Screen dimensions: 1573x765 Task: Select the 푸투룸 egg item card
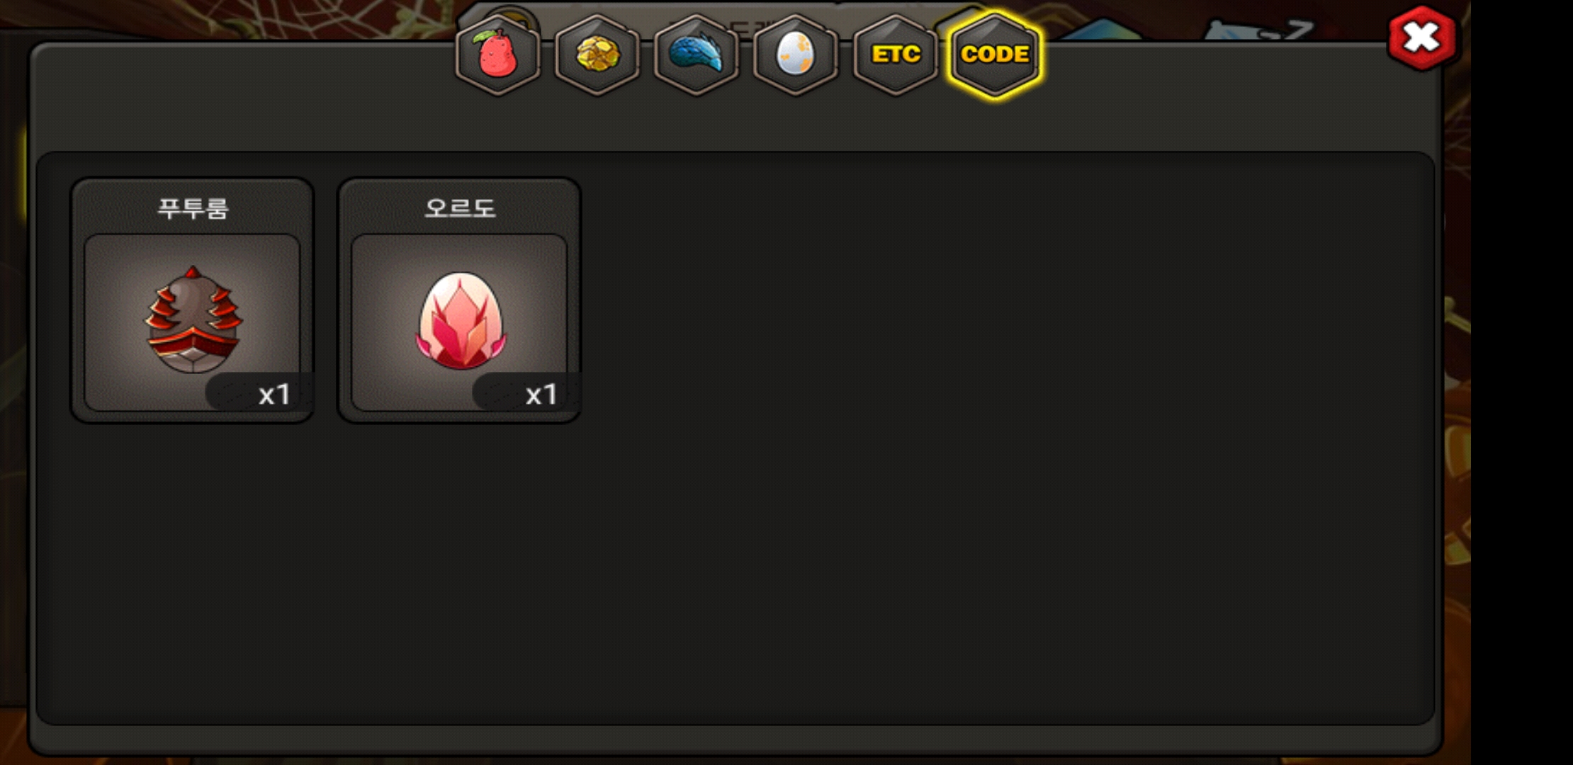point(192,300)
